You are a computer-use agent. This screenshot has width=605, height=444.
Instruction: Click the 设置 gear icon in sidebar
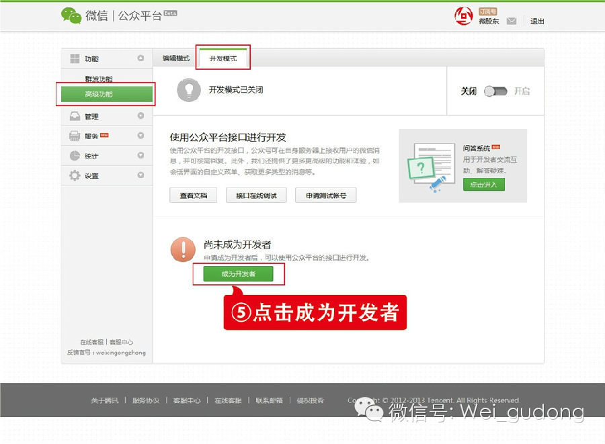[75, 176]
